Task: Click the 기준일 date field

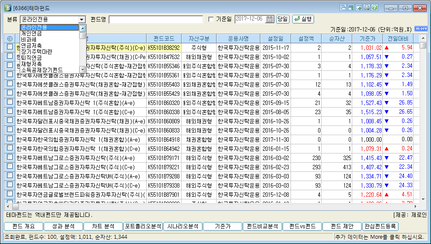Action: (250, 19)
